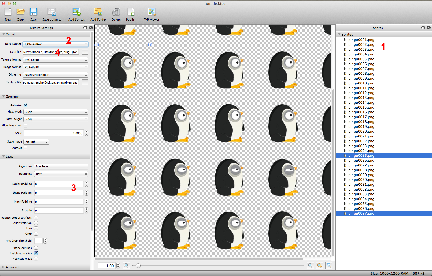This screenshot has height=276, width=432.
Task: Browse for a Texture file with ellipsis button
Action: pyautogui.click(x=85, y=82)
